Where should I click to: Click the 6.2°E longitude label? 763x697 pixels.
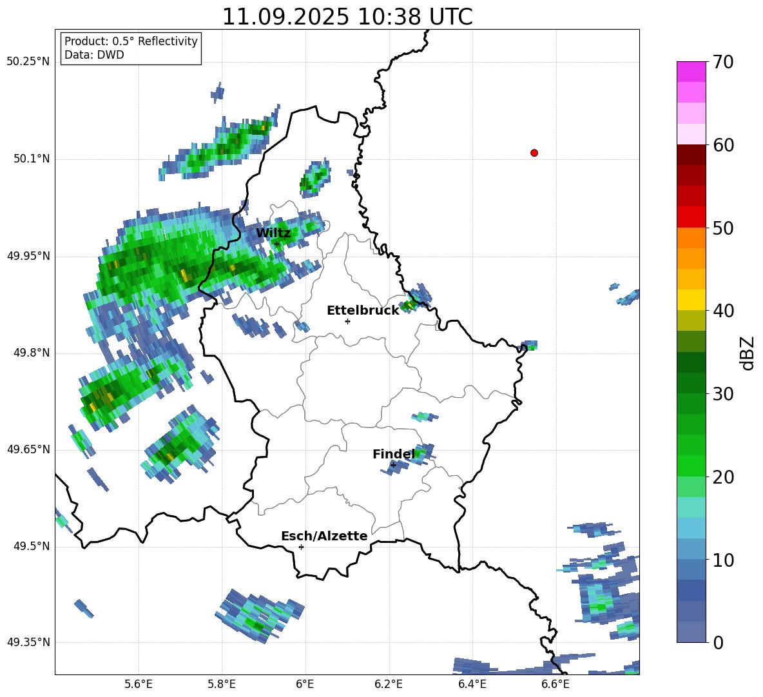tap(389, 685)
